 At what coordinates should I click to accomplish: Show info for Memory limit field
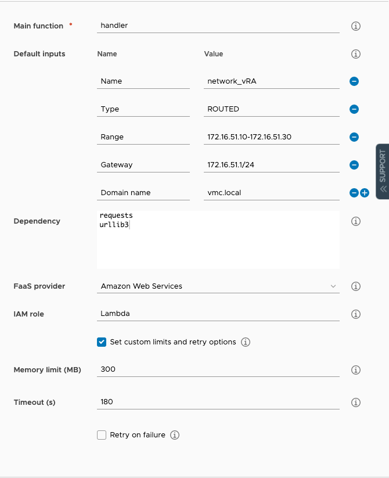pos(356,370)
